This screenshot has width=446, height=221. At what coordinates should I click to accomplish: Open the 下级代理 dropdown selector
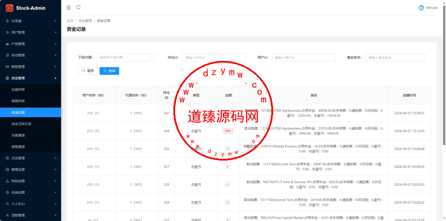click(126, 57)
